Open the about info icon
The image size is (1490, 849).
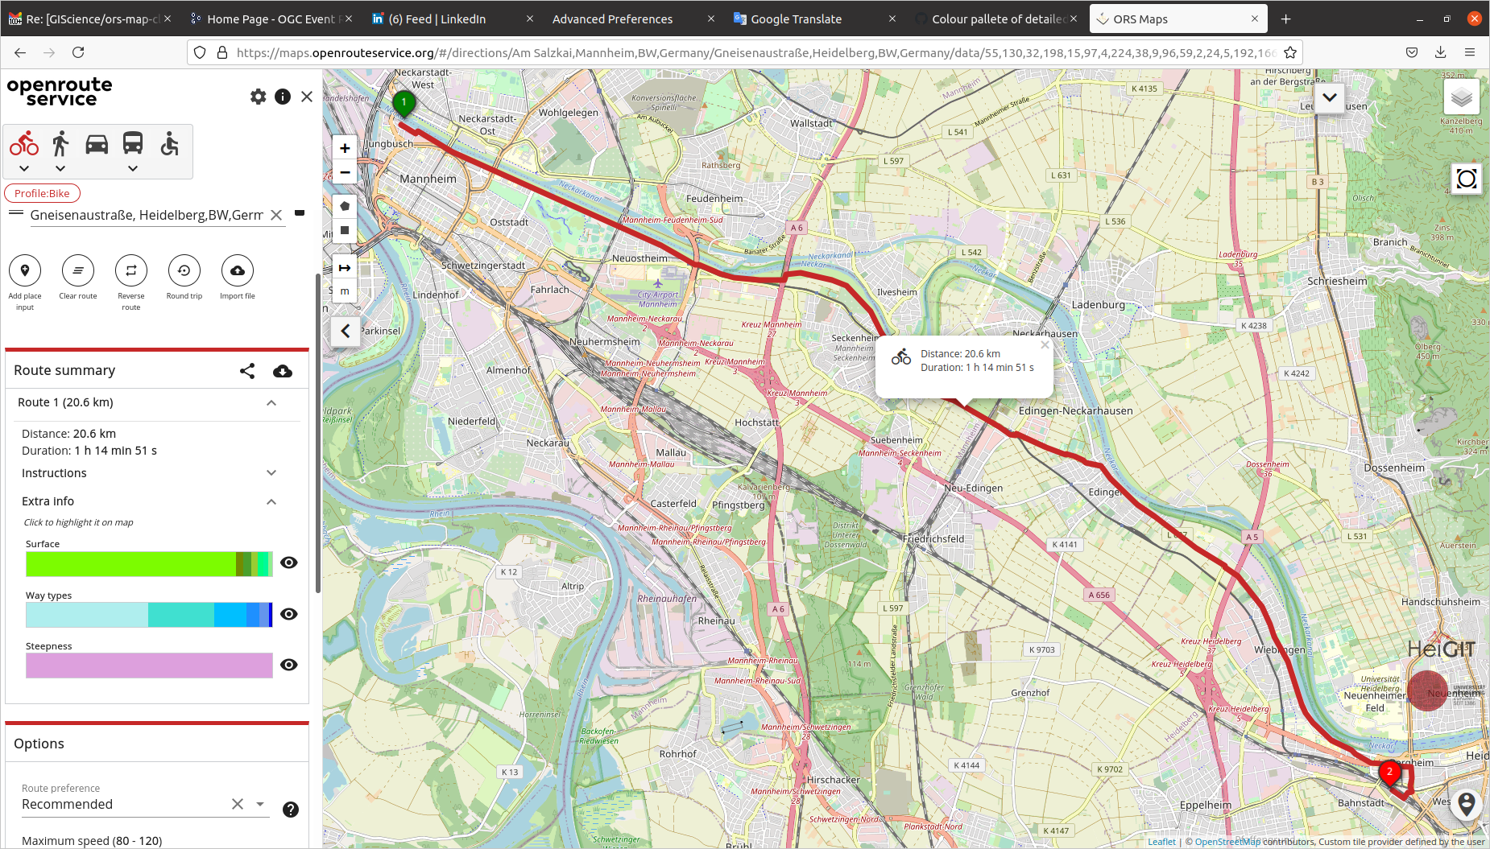click(x=283, y=97)
